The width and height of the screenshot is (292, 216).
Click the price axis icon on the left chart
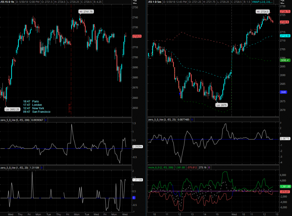click(x=135, y=2)
